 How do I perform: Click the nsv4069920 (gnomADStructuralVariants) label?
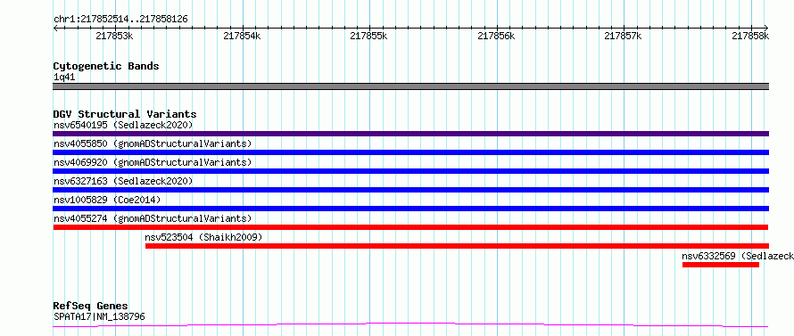coord(153,162)
